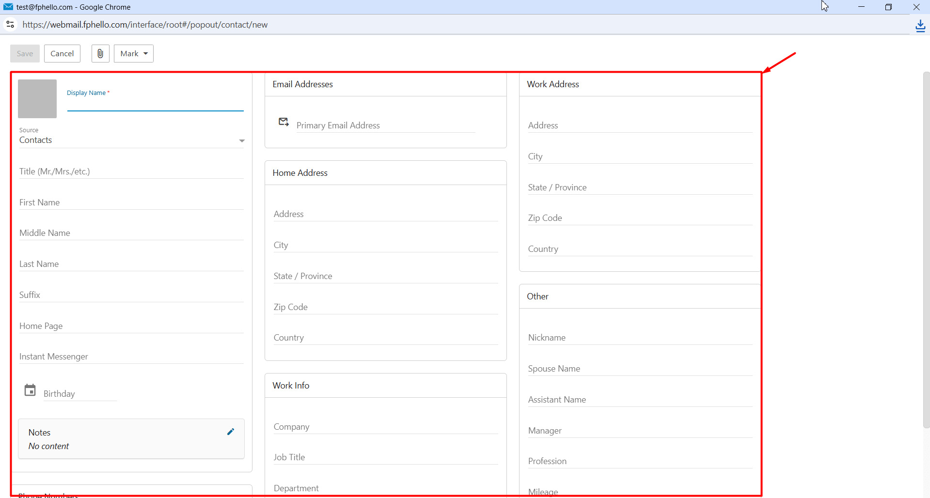Click the Birthday date field

tap(79, 394)
